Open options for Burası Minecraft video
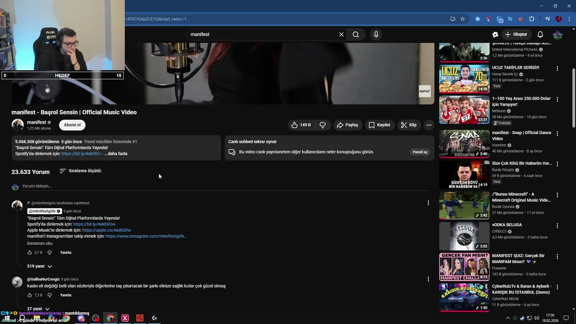Viewport: 576px width, 324px height. [557, 195]
